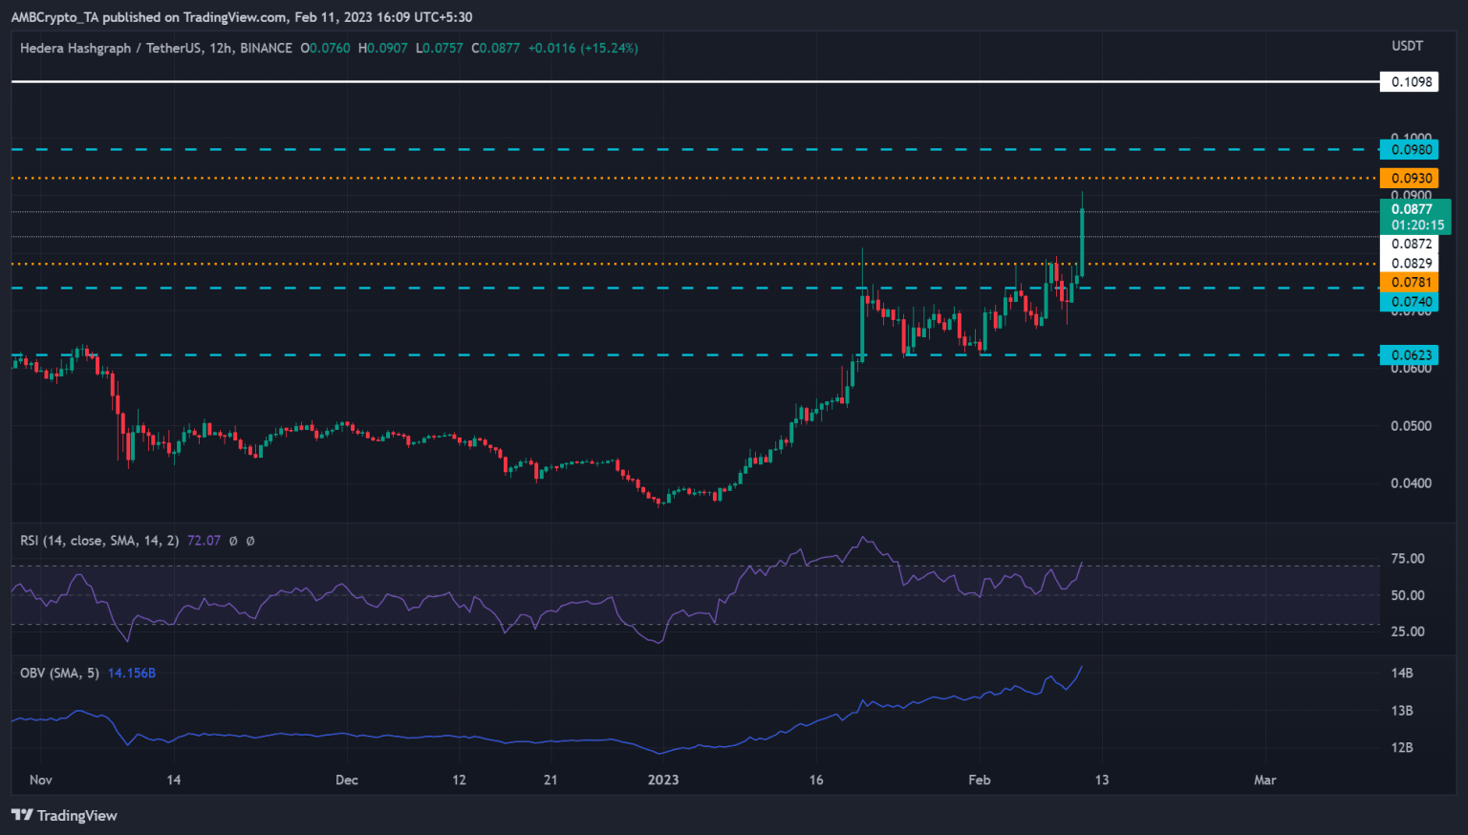The image size is (1468, 835).
Task: Click the Feb label on time axis
Action: (980, 780)
